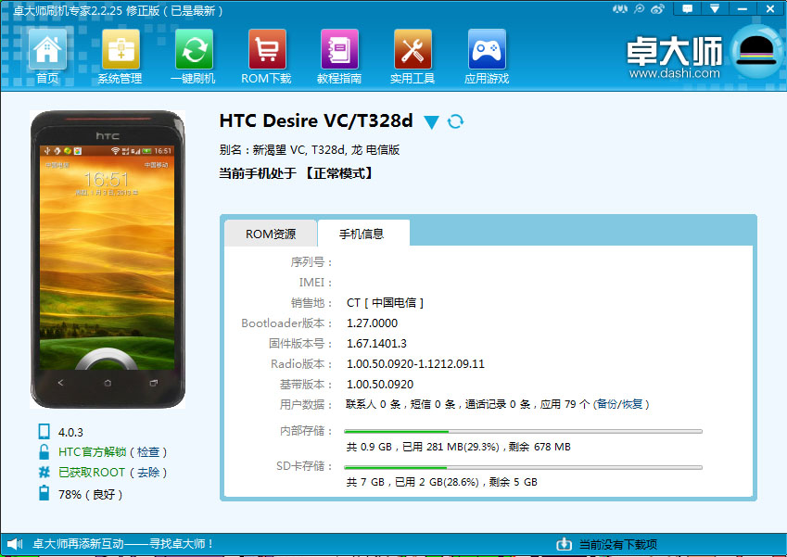This screenshot has height=557, width=787.
Task: Click the SD卡存储 usage bar
Action: (x=523, y=467)
